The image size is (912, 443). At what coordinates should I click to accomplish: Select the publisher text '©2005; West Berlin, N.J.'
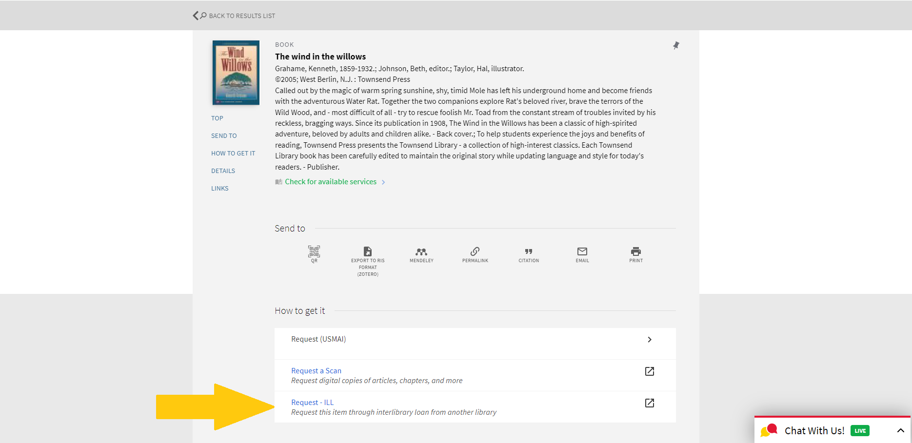[x=314, y=79]
